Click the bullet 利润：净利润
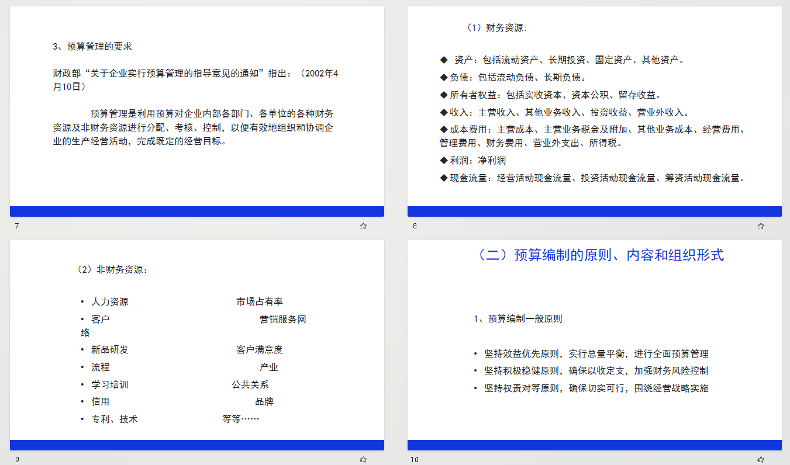790x465 pixels. point(473,160)
